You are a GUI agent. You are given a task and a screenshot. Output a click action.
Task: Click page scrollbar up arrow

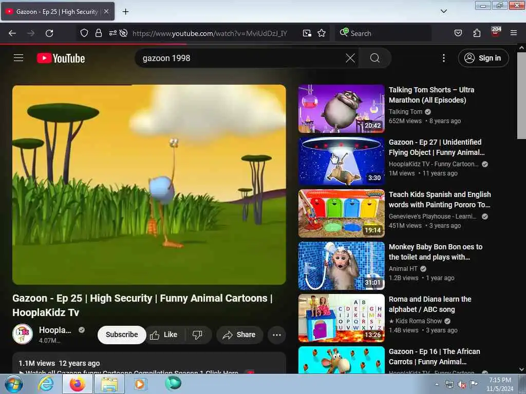pyautogui.click(x=521, y=48)
